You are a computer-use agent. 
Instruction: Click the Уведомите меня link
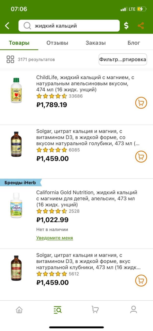[x=55, y=238]
